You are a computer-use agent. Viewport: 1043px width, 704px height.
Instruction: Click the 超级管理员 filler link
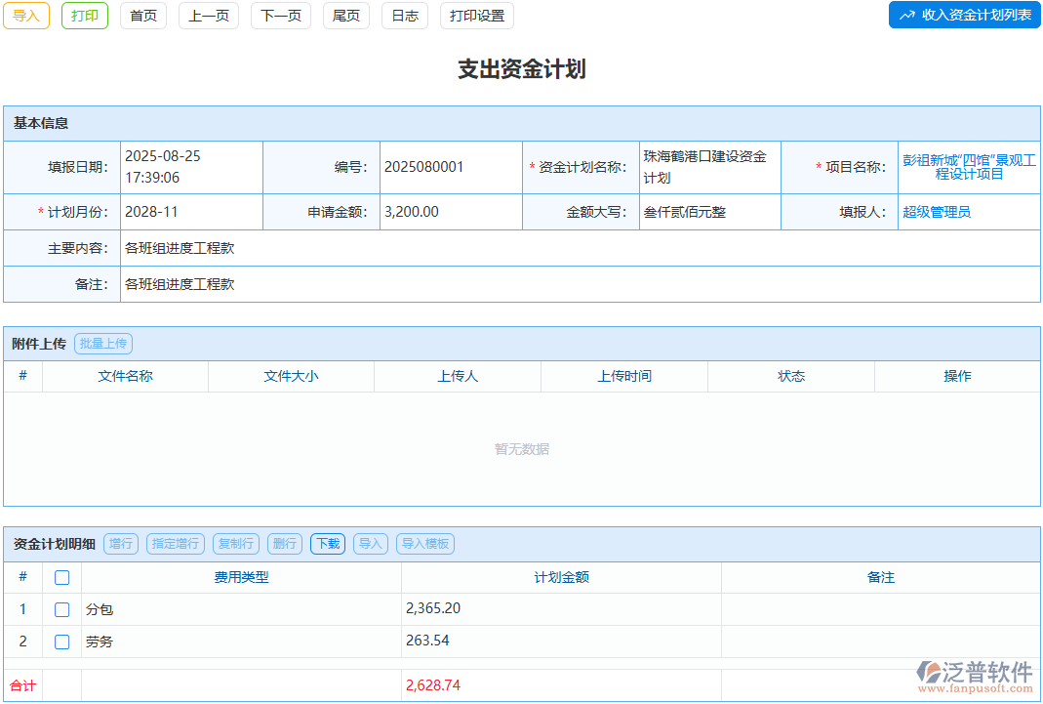click(x=936, y=212)
